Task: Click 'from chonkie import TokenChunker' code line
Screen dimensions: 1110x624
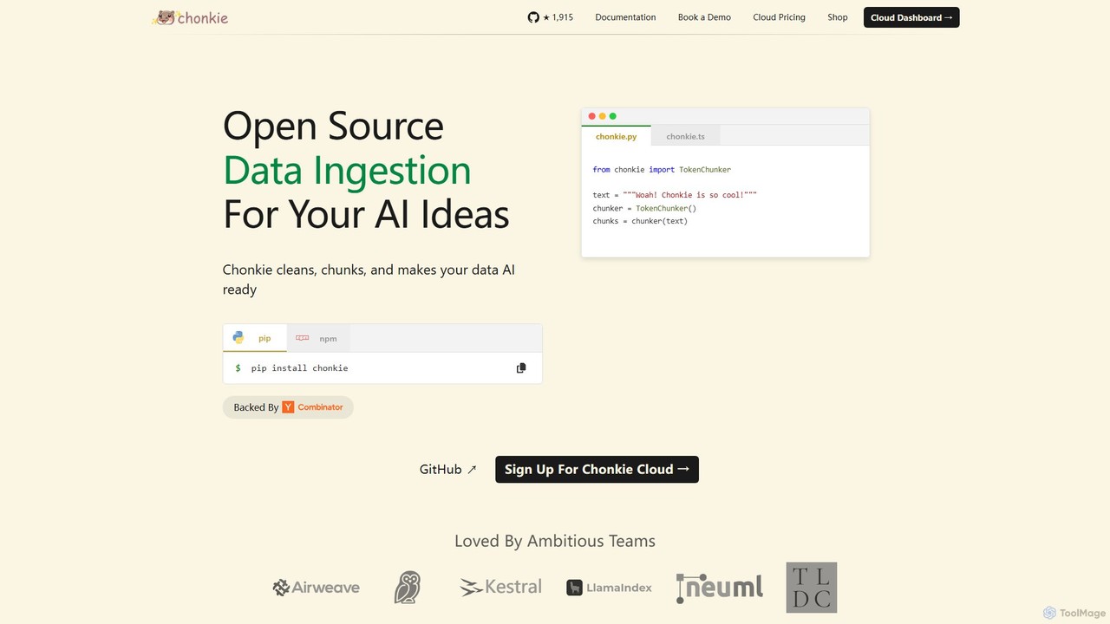Action: point(662,170)
